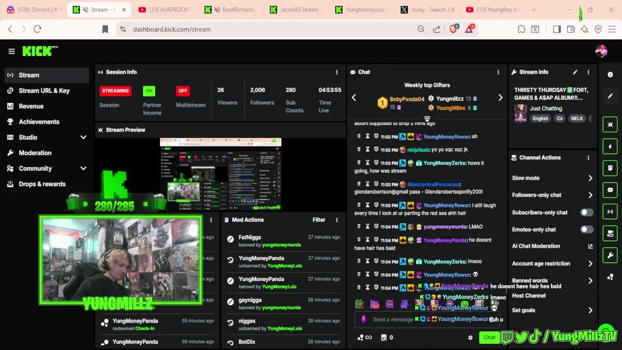
Task: Click green Chat send button
Action: pos(489,337)
